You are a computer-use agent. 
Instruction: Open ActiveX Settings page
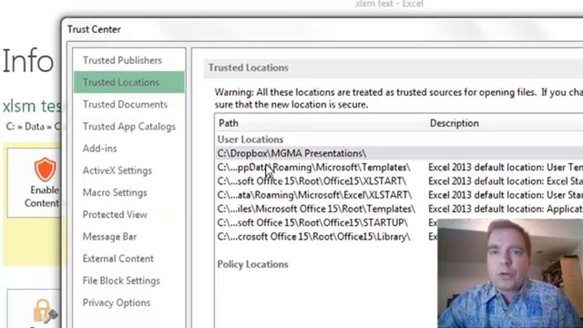[117, 170]
